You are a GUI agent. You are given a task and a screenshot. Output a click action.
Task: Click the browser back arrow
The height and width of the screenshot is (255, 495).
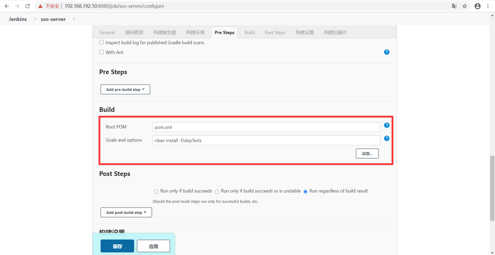coord(7,6)
